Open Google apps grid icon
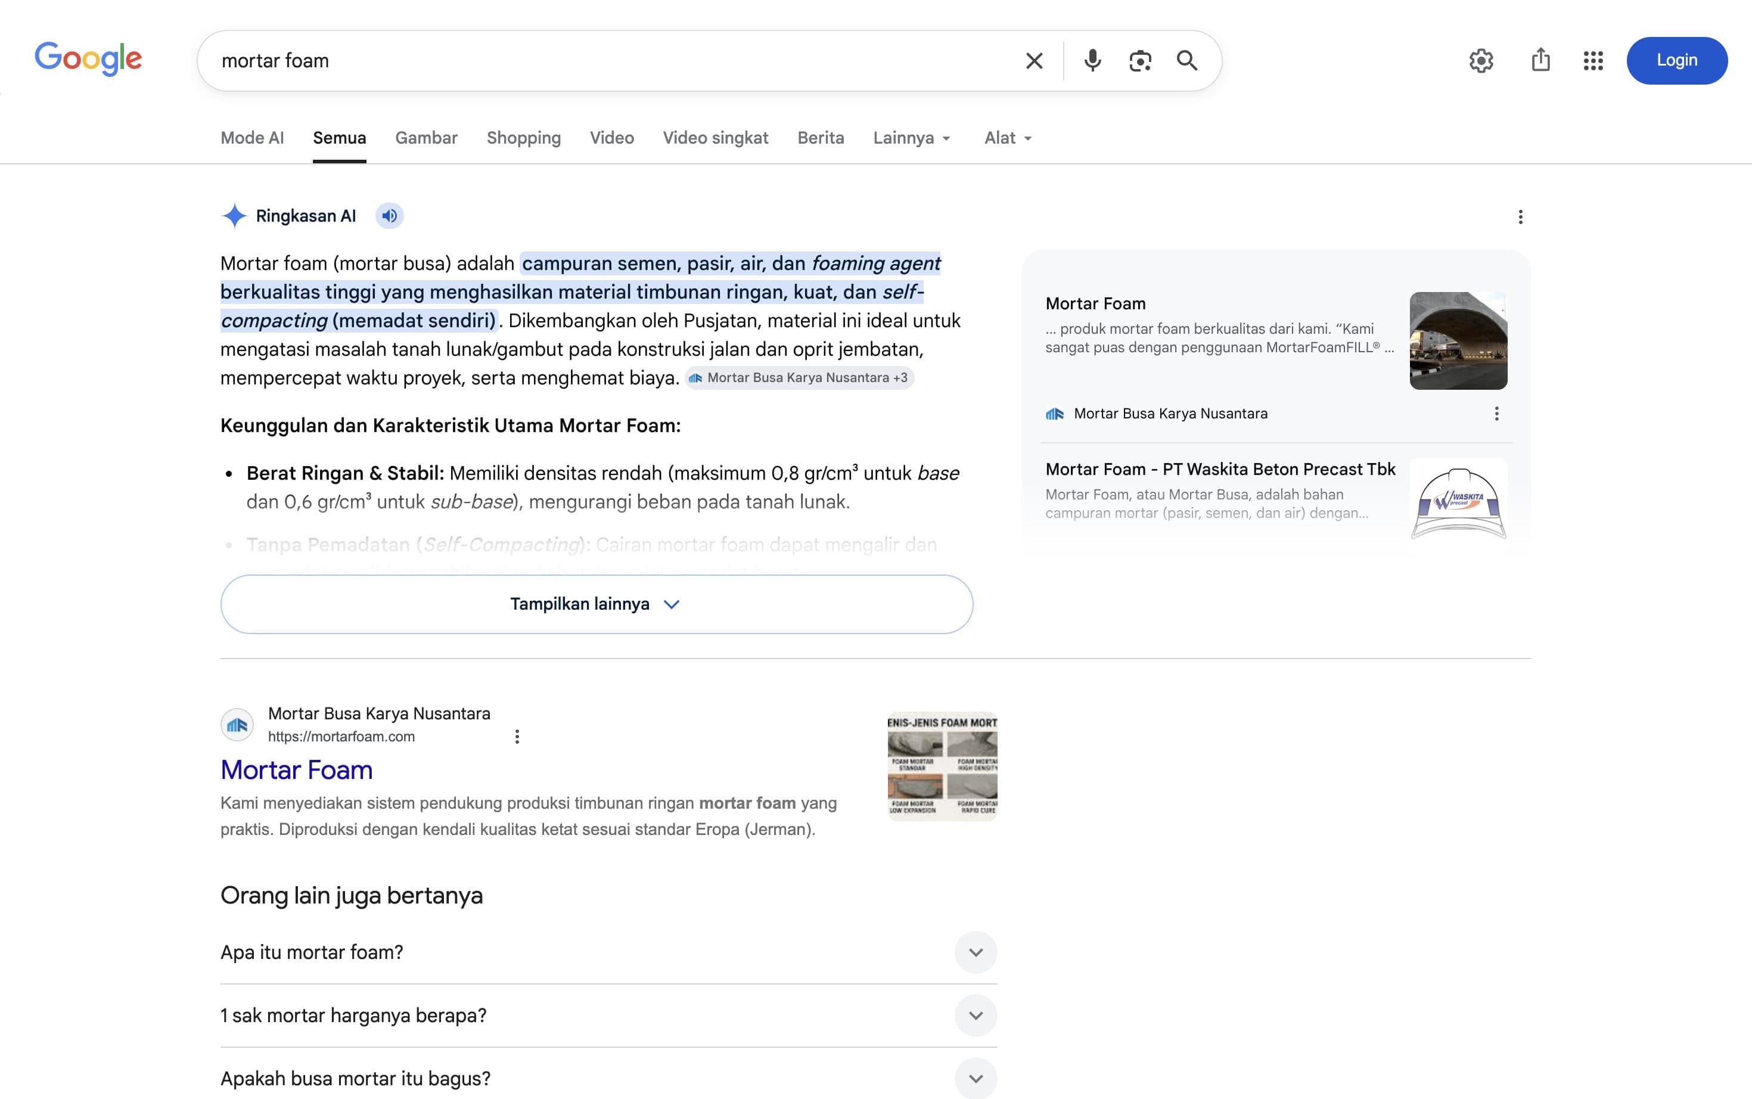This screenshot has height=1099, width=1752. point(1593,60)
